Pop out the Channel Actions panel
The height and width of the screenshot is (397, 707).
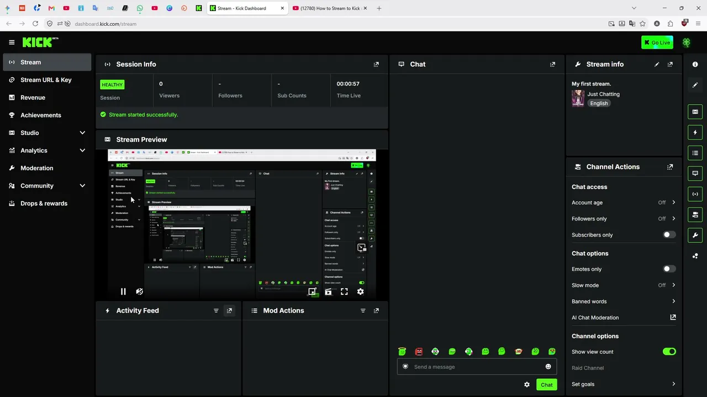pos(670,167)
